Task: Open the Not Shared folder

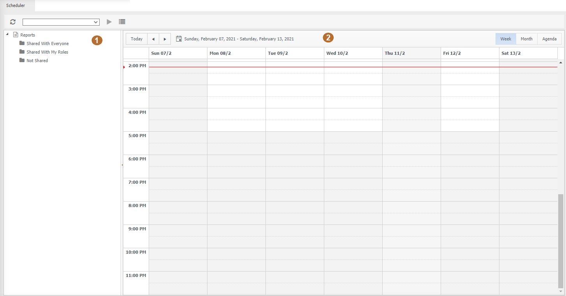Action: coord(34,61)
